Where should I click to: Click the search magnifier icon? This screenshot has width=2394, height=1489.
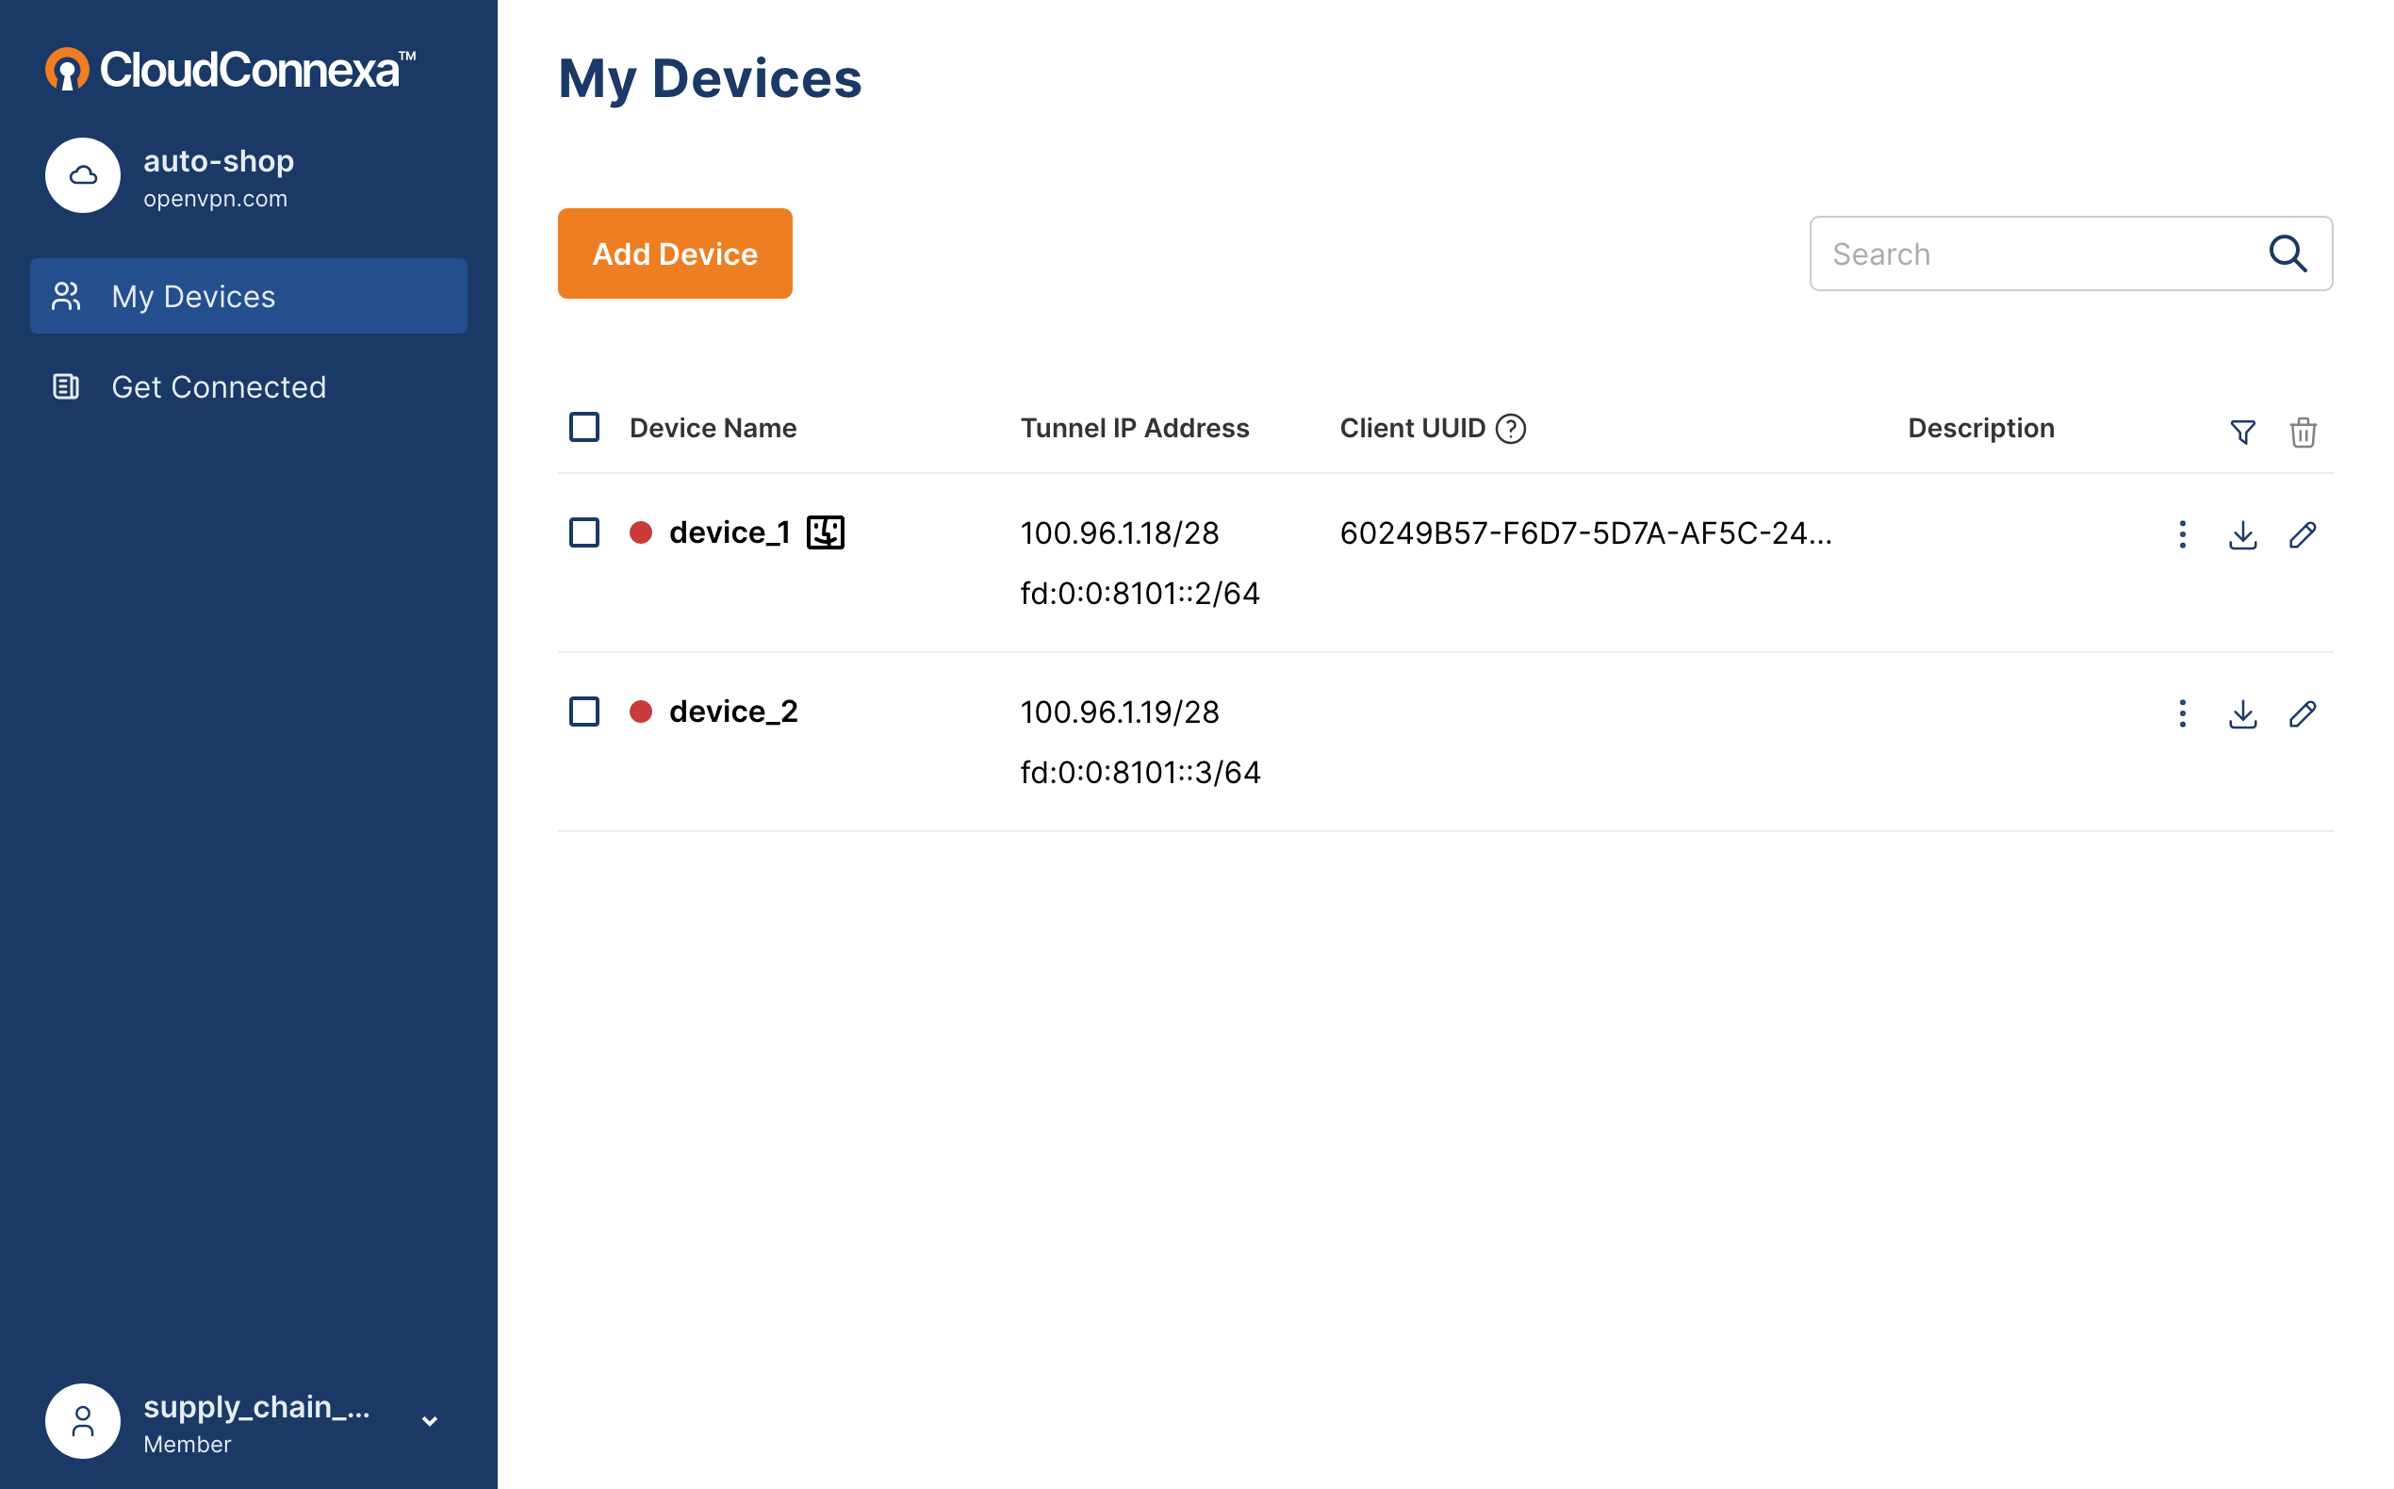pyautogui.click(x=2288, y=254)
